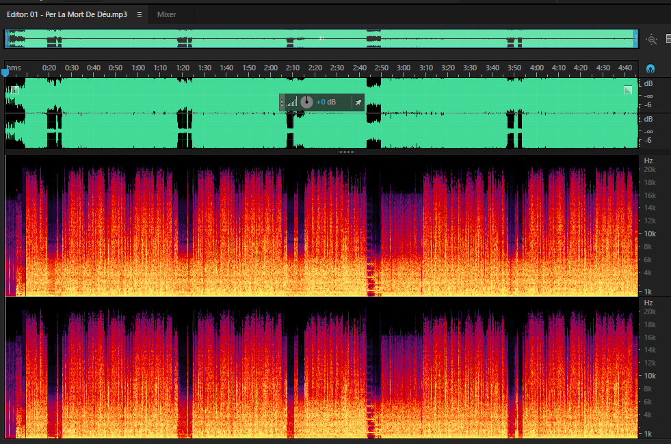Click 10k on right channel frequency scale
This screenshot has height=444, width=671.
650,376
